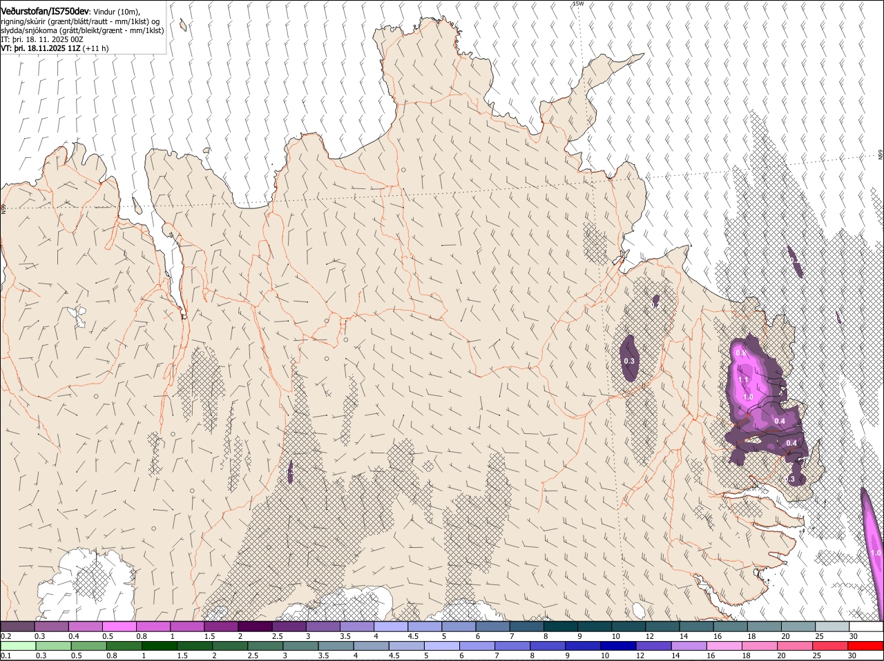The image size is (884, 661).
Task: Select snow scale swatch between 1.5 and 2
Action: coord(221,627)
